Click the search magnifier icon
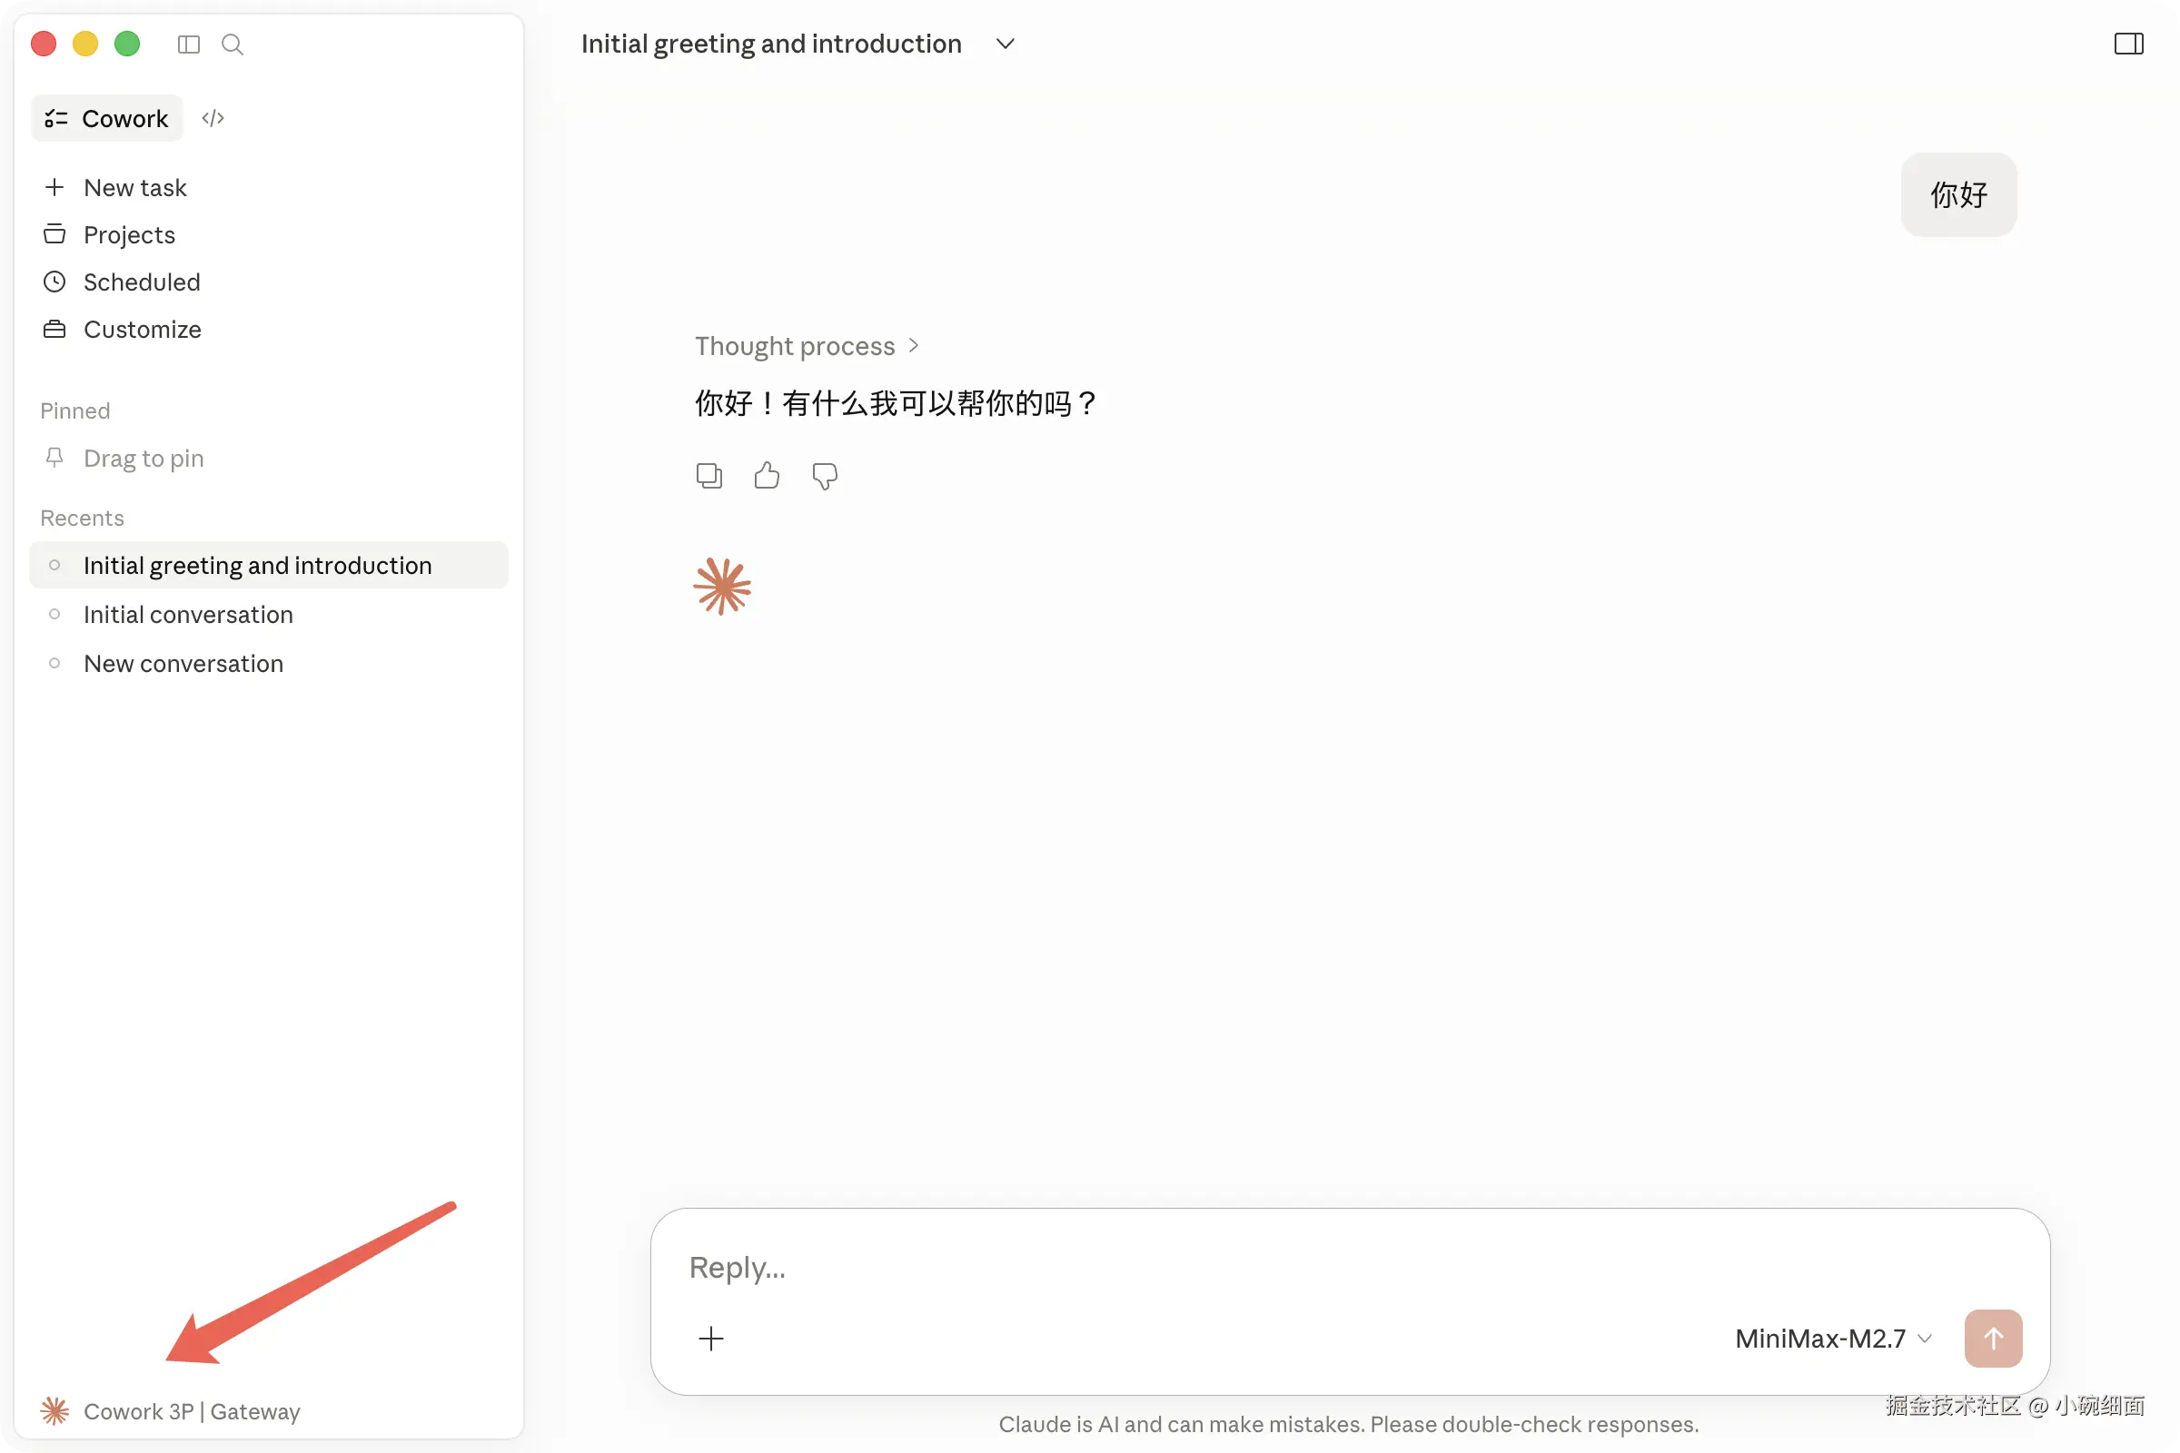2180x1453 pixels. 233,44
